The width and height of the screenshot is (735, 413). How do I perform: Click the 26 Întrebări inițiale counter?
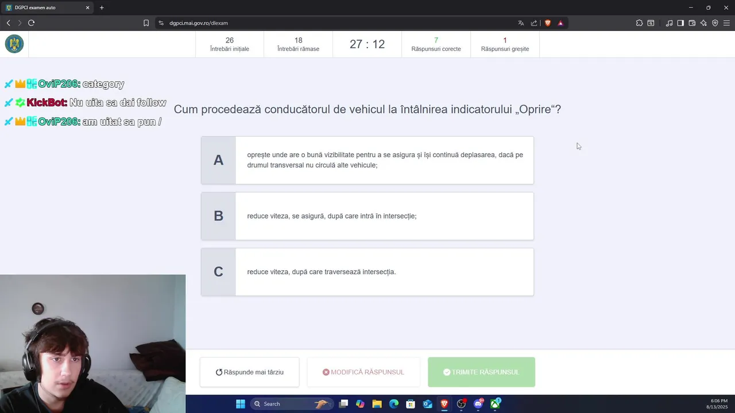[x=230, y=44]
